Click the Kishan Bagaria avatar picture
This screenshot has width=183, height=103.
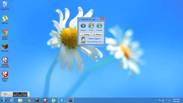83,40
